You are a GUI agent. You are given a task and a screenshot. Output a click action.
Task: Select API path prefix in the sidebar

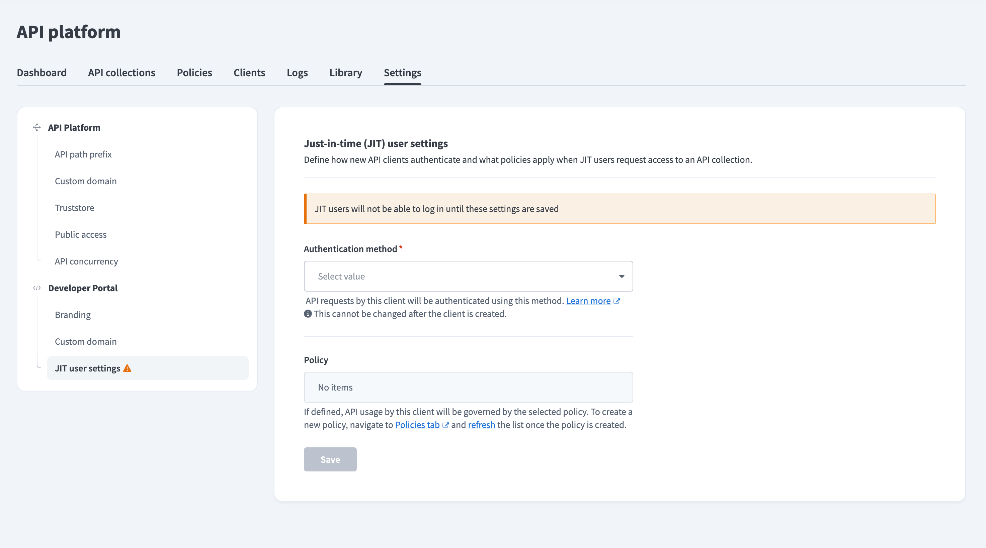(x=83, y=154)
